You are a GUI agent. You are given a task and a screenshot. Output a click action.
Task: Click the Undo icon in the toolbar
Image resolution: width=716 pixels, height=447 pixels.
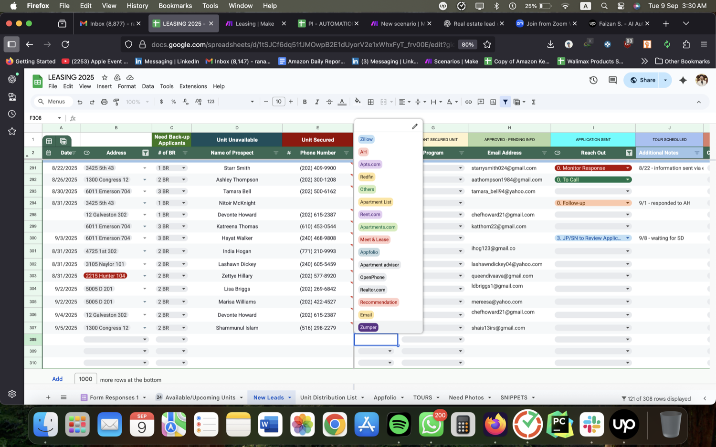(x=80, y=102)
